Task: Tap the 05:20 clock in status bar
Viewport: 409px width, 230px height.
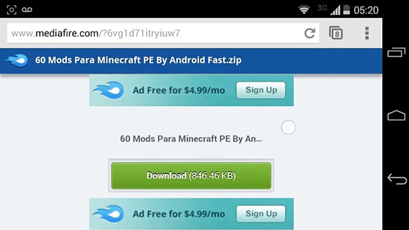Action: pos(366,10)
